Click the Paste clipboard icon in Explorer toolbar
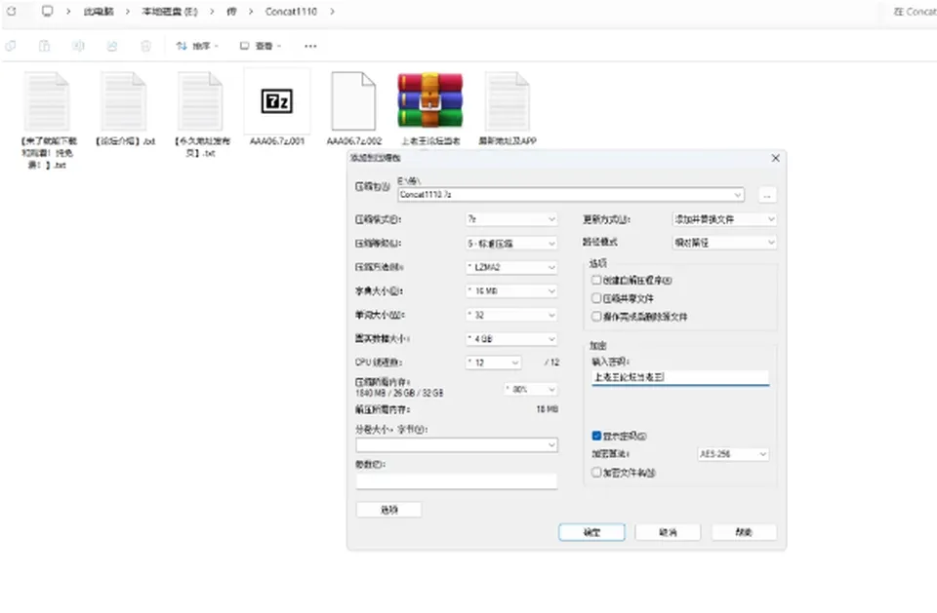This screenshot has height=613, width=937. [x=44, y=46]
